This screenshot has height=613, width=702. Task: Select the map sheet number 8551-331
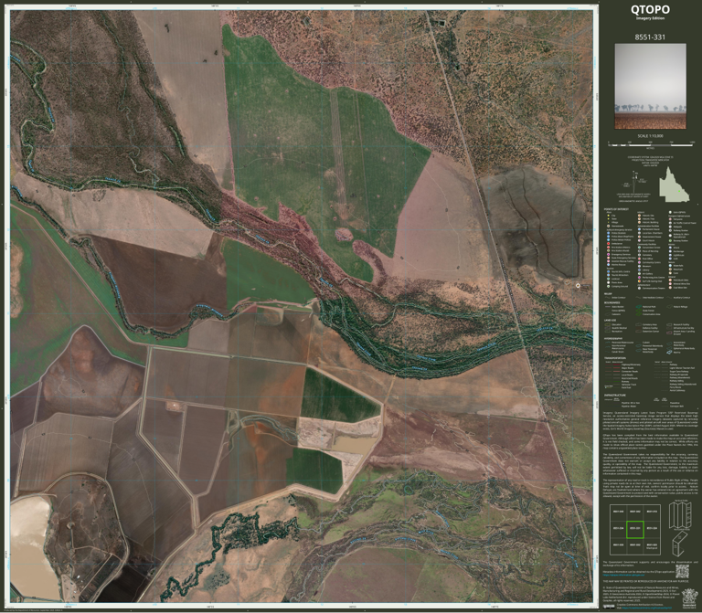[x=650, y=37]
